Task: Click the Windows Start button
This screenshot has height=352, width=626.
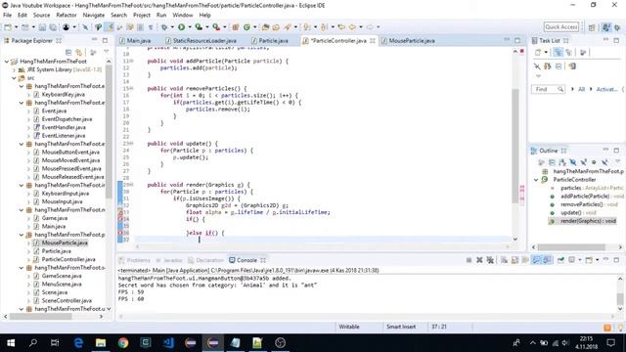Action: [11, 342]
